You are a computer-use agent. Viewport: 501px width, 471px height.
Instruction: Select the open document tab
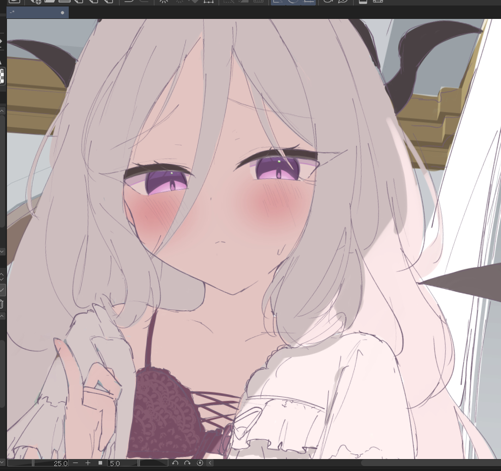point(37,12)
